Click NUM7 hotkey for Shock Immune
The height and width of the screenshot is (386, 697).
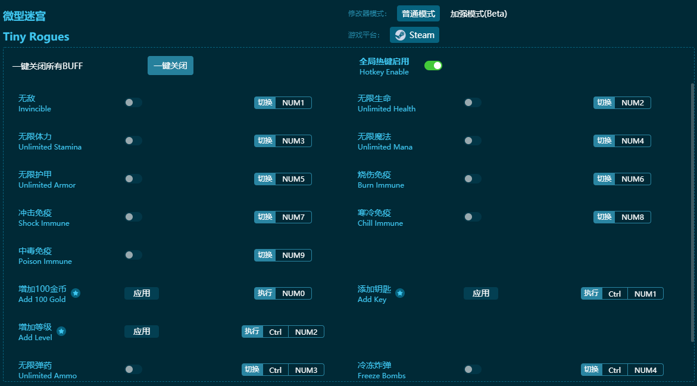point(293,217)
